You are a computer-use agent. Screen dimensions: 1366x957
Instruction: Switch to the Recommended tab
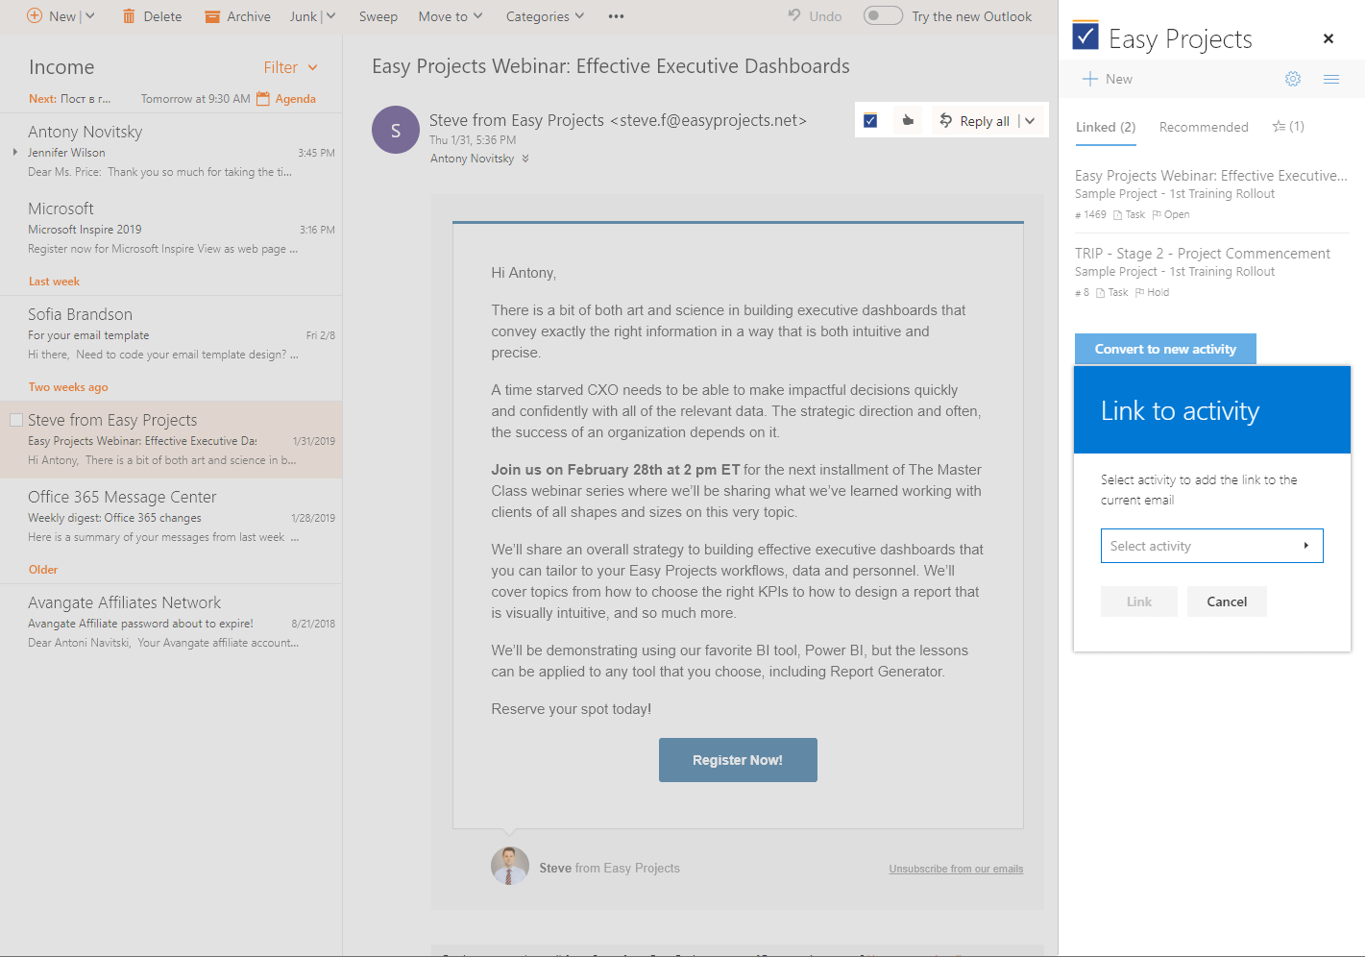coord(1204,127)
